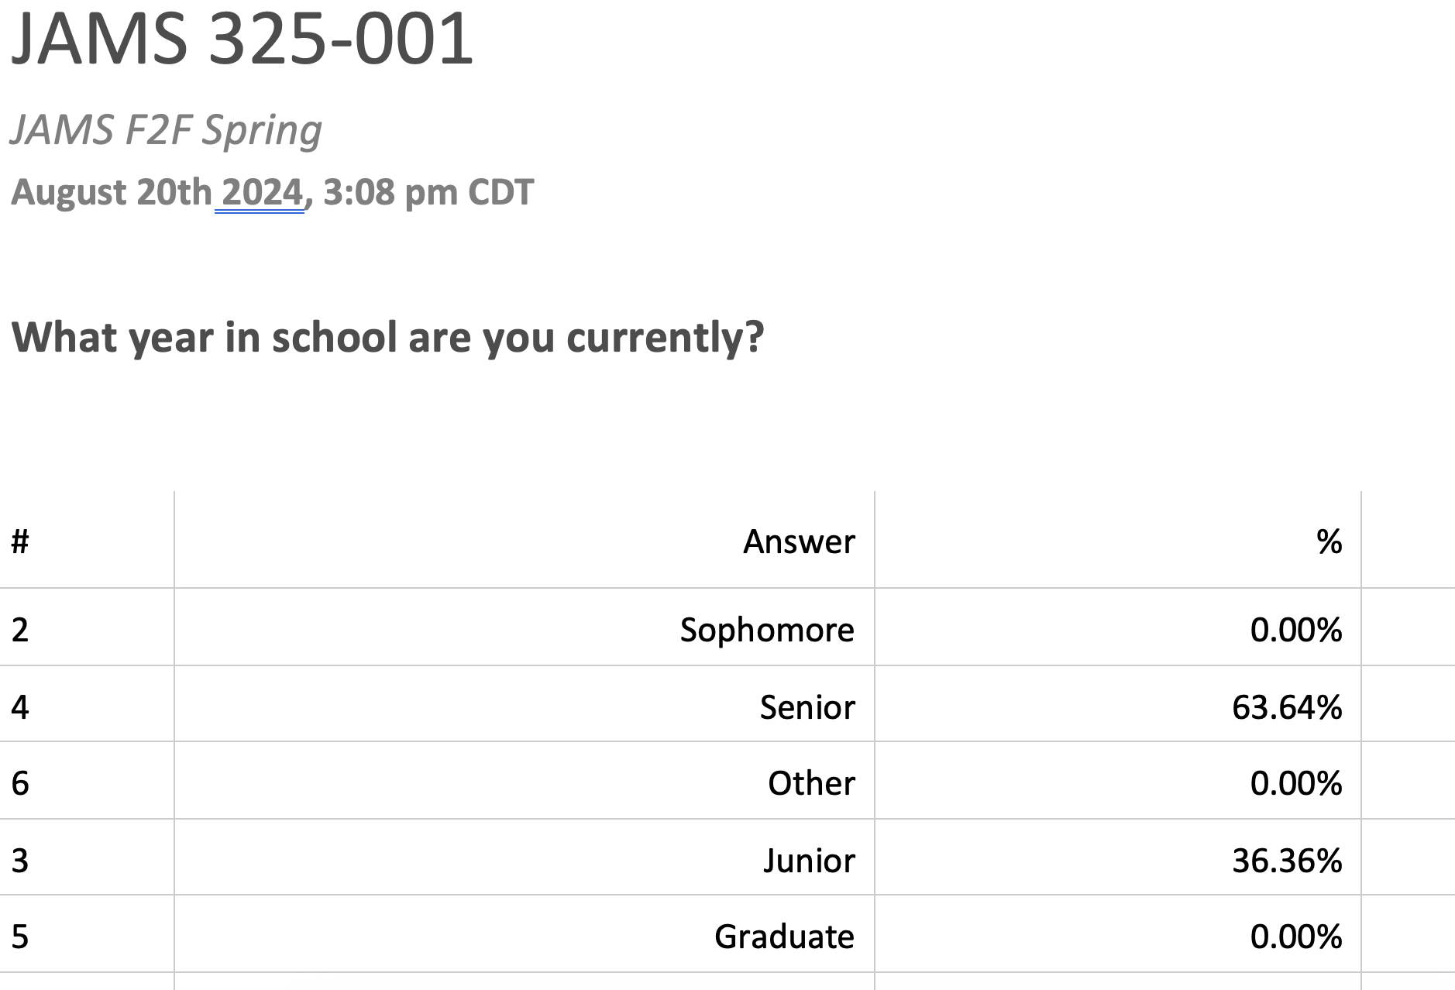This screenshot has height=990, width=1455.
Task: Select the Sophomore answer cell
Action: [767, 630]
